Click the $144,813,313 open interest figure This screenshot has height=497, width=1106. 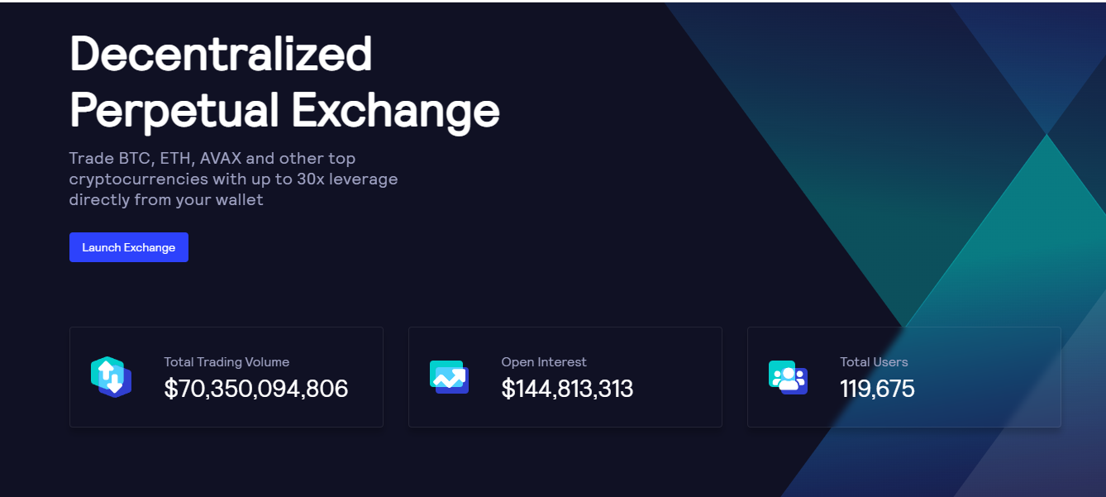pos(567,389)
